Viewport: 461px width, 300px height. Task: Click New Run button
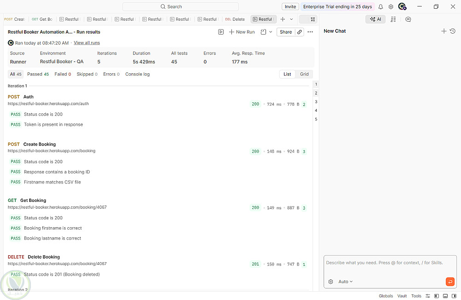[x=242, y=32]
